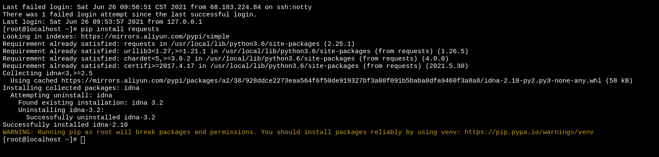Click the 'pip install requests' command text
This screenshot has width=659, height=157.
point(120,29)
